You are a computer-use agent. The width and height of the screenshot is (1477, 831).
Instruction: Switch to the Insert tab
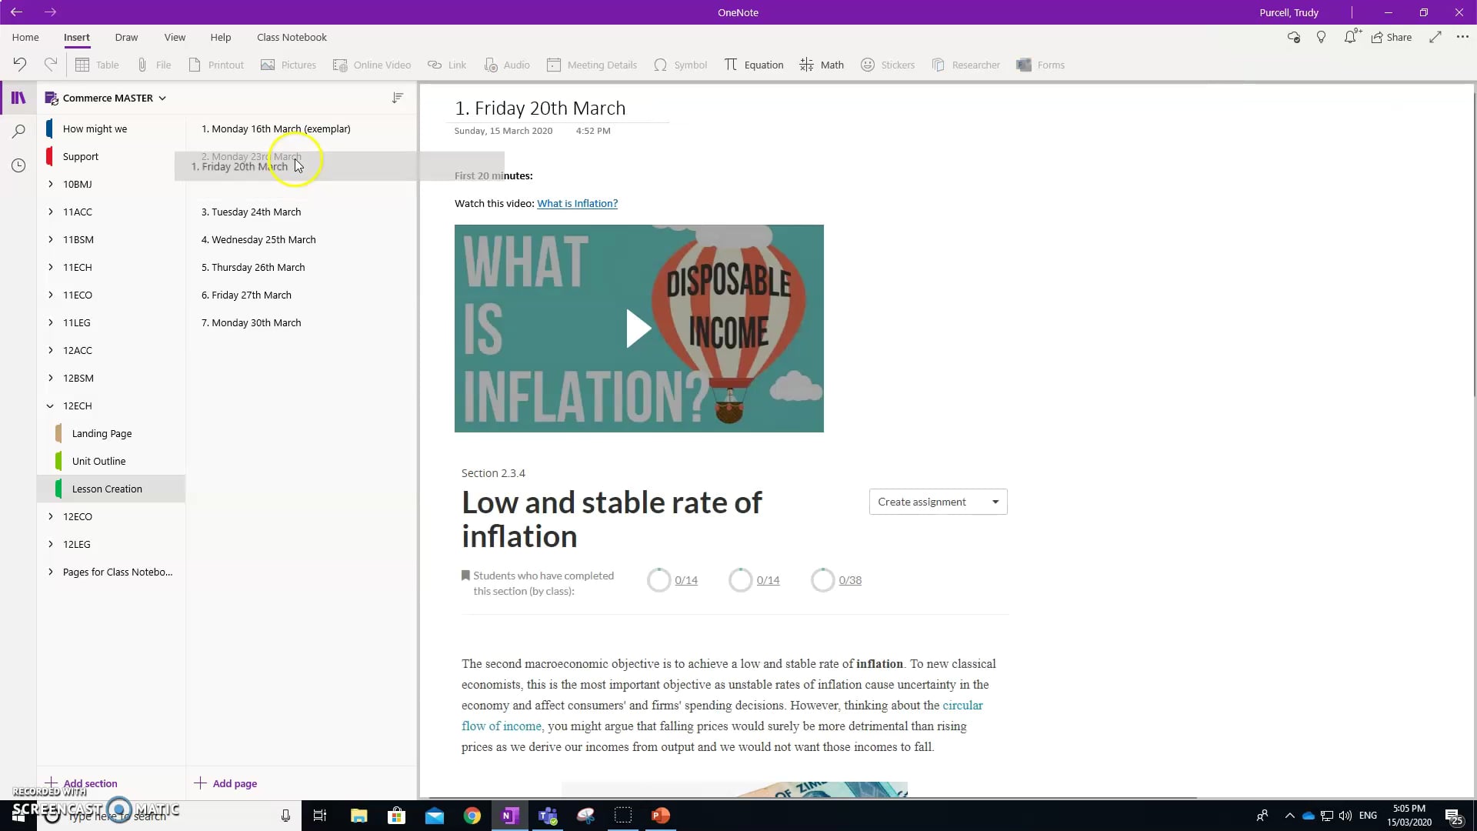[76, 37]
